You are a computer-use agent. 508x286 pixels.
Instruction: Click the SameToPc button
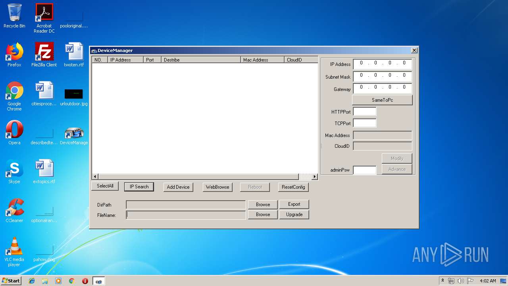point(382,100)
